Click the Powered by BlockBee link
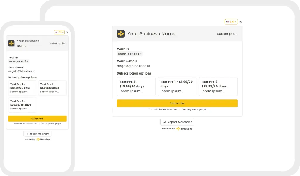 point(177,128)
